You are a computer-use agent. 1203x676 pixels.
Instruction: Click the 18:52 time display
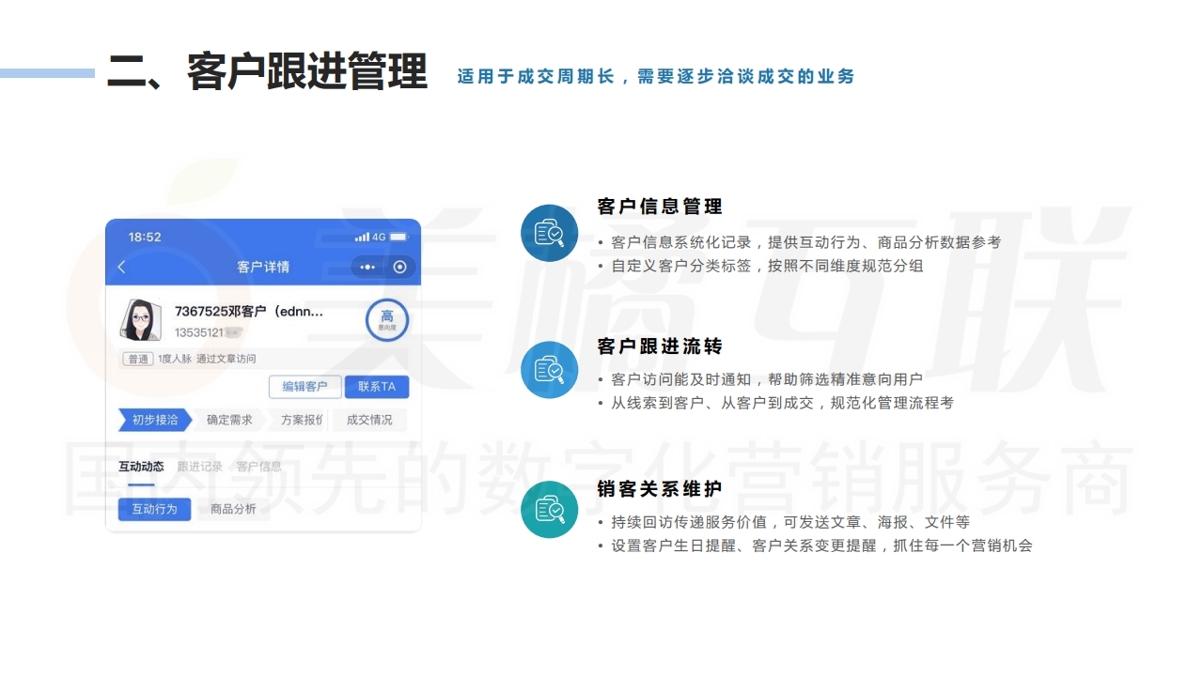coord(145,238)
